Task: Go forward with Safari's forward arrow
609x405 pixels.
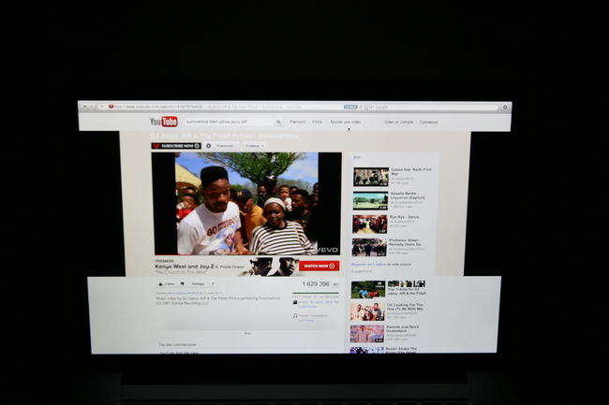Action: click(x=91, y=107)
